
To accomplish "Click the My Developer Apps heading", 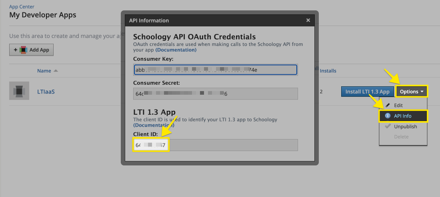I will tap(43, 15).
